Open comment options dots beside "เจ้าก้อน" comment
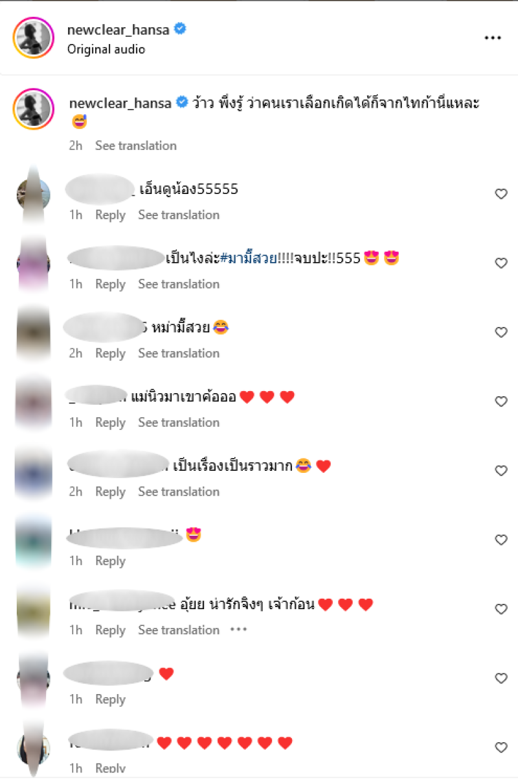Screen dimensions: 518x779 [x=239, y=630]
